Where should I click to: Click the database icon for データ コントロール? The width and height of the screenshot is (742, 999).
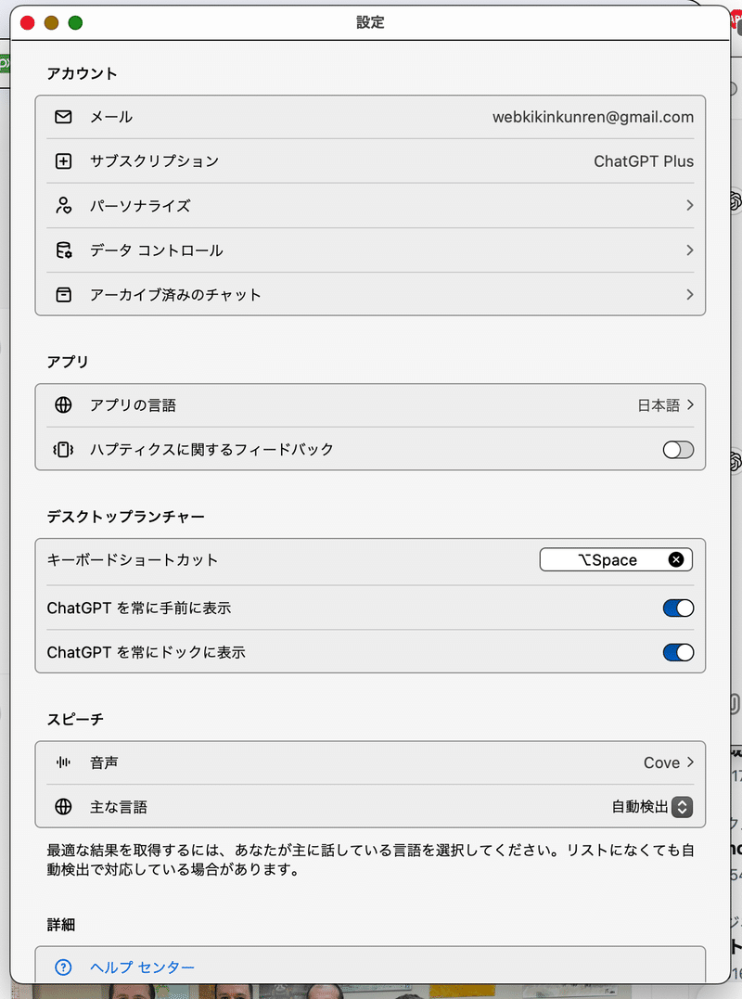click(x=63, y=250)
